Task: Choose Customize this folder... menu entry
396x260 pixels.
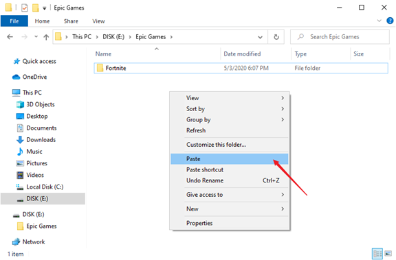Action: (230, 145)
